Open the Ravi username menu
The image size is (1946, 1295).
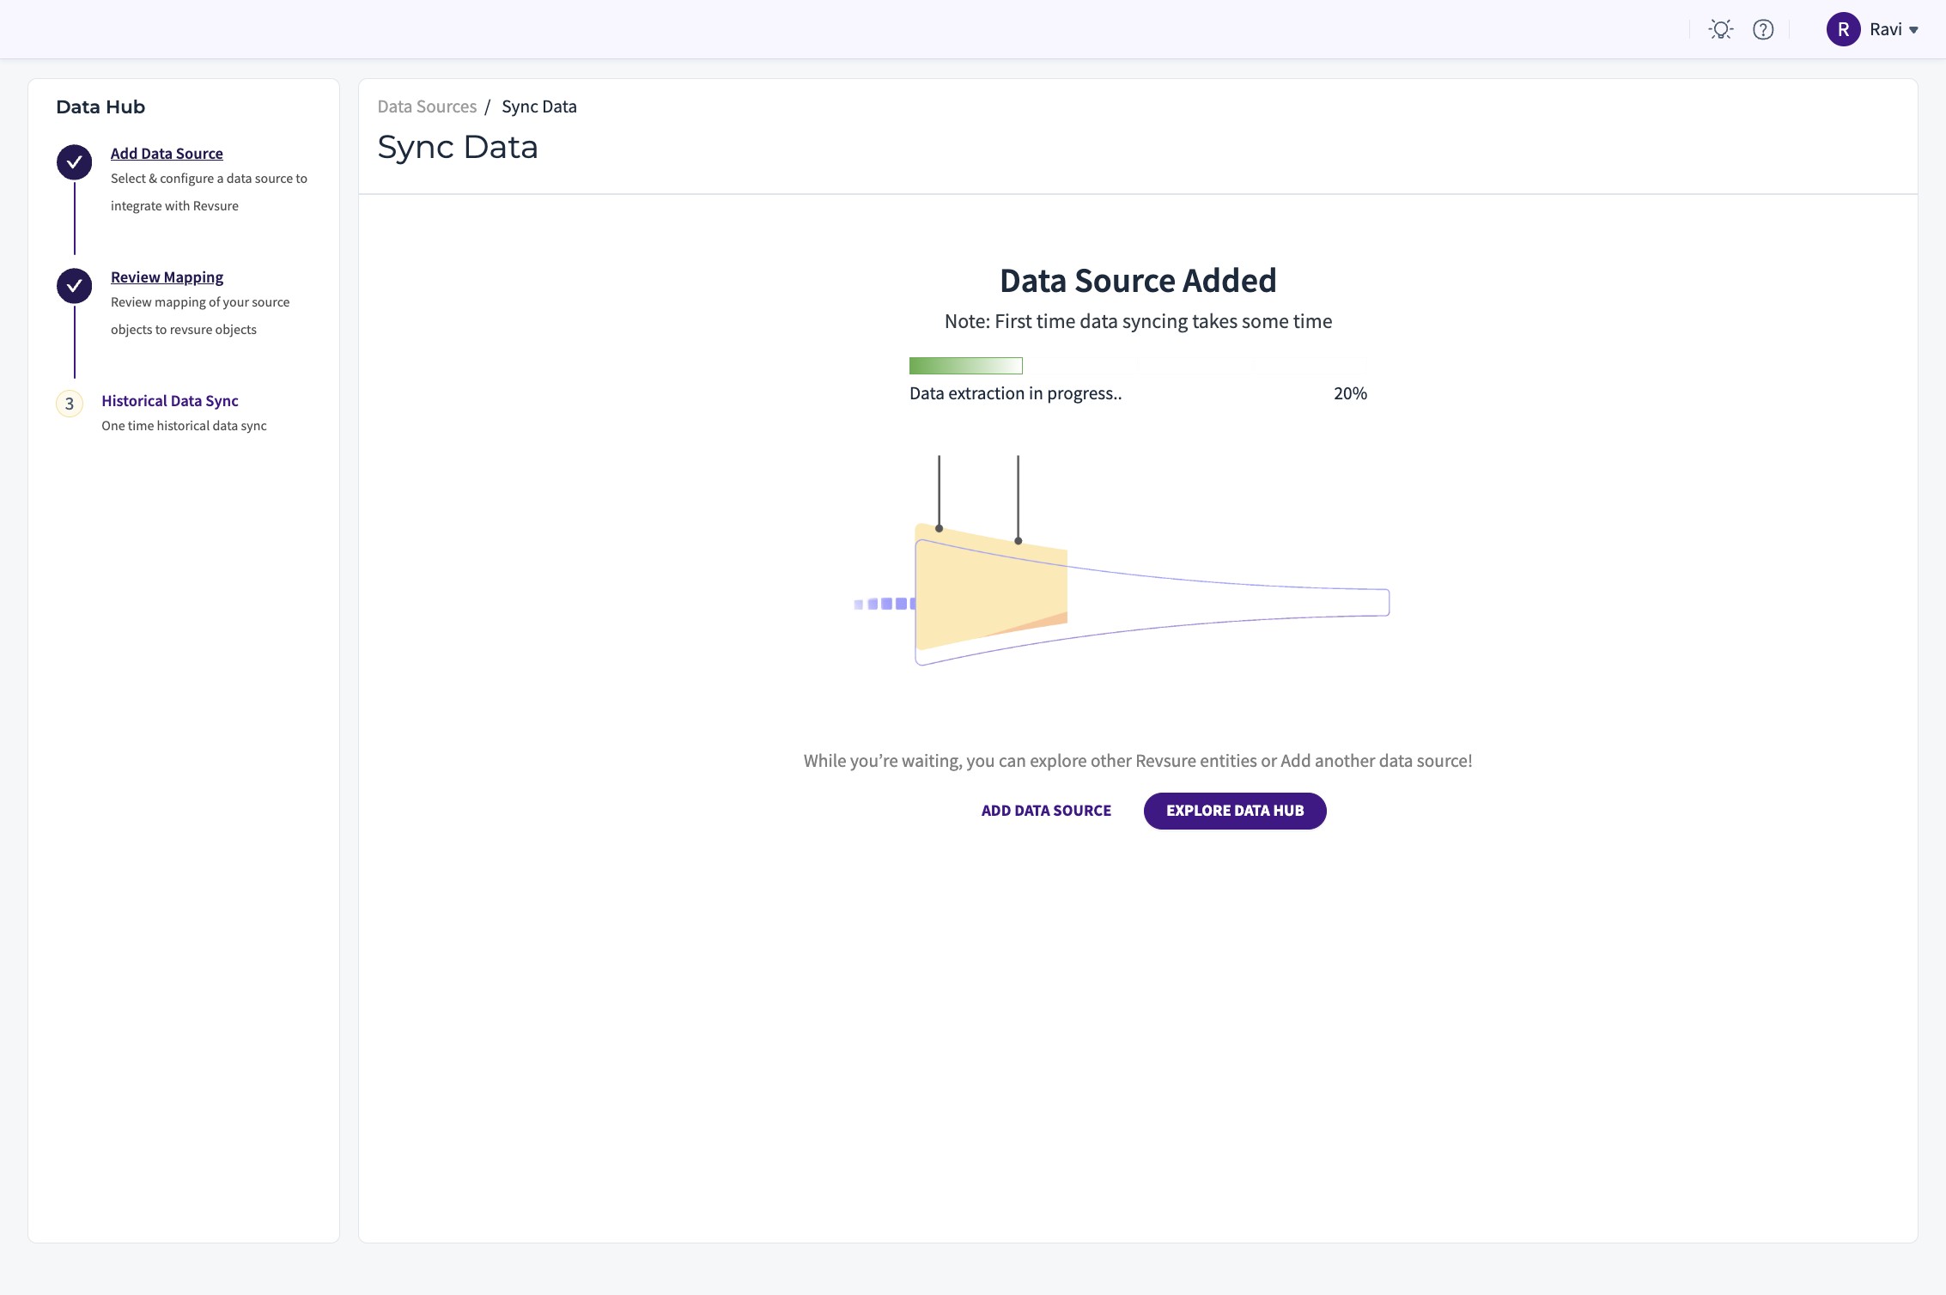tap(1885, 30)
